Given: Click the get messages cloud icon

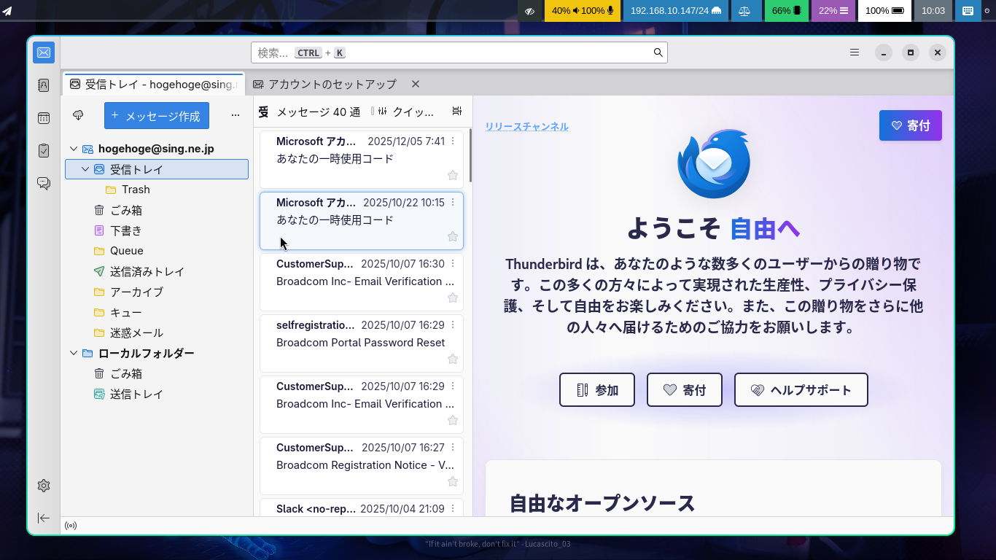Looking at the screenshot, I should [x=79, y=115].
